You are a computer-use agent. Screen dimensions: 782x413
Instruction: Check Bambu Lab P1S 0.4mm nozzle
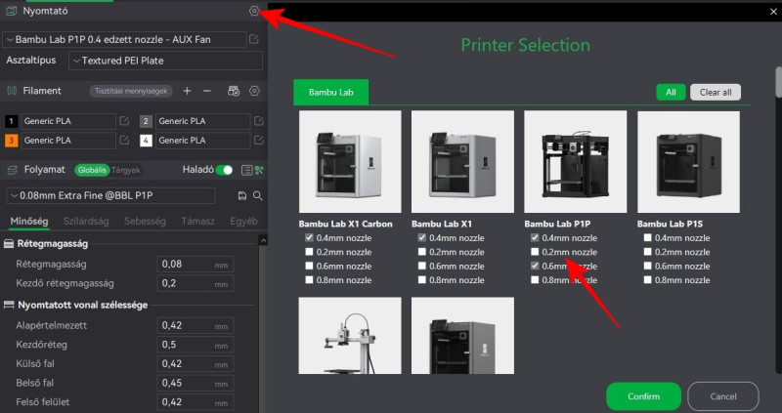click(647, 237)
